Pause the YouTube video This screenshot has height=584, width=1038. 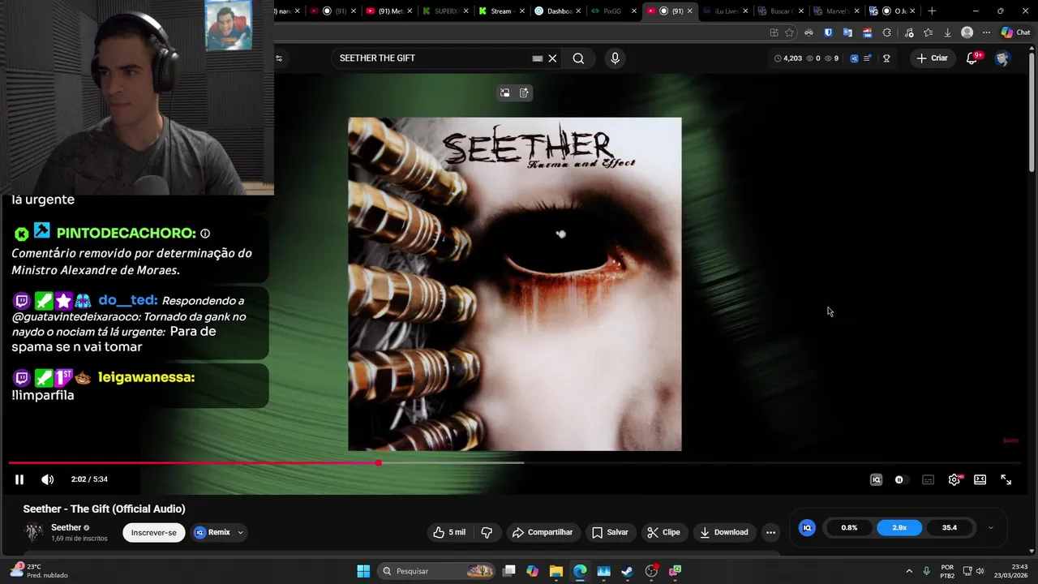(19, 479)
